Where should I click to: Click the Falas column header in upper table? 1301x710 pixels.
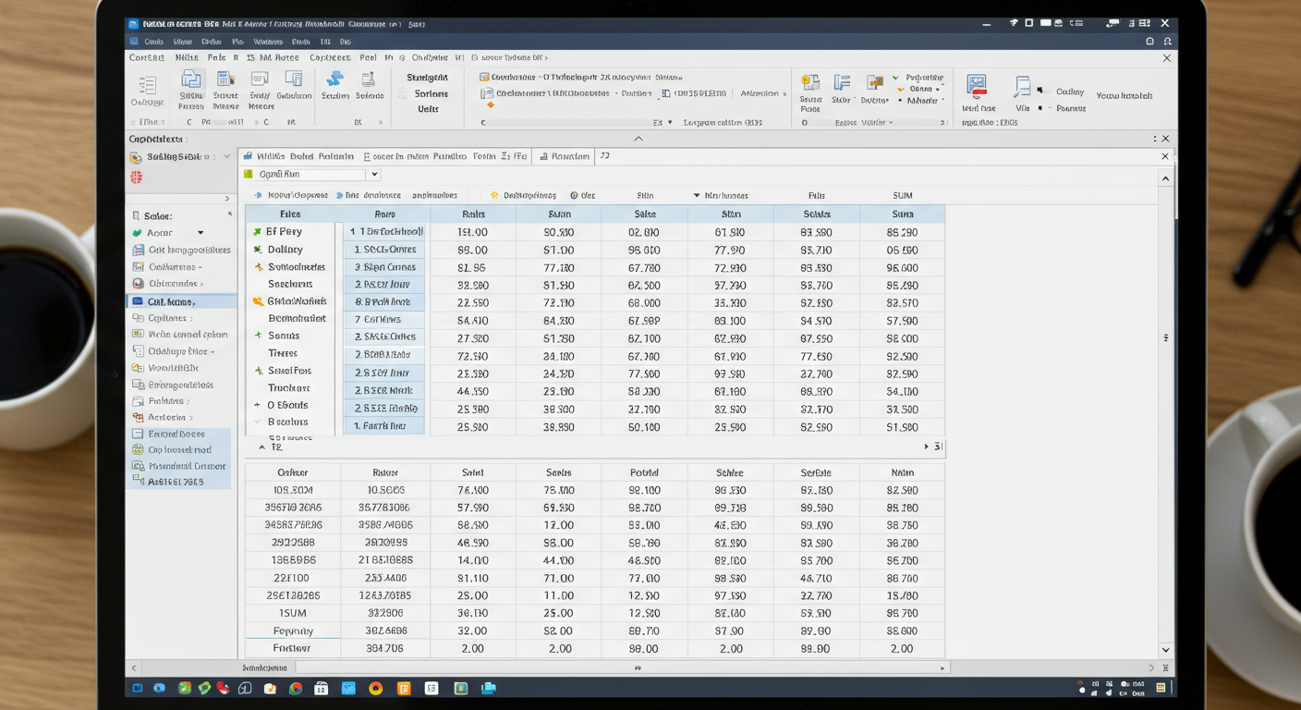pyautogui.click(x=289, y=214)
